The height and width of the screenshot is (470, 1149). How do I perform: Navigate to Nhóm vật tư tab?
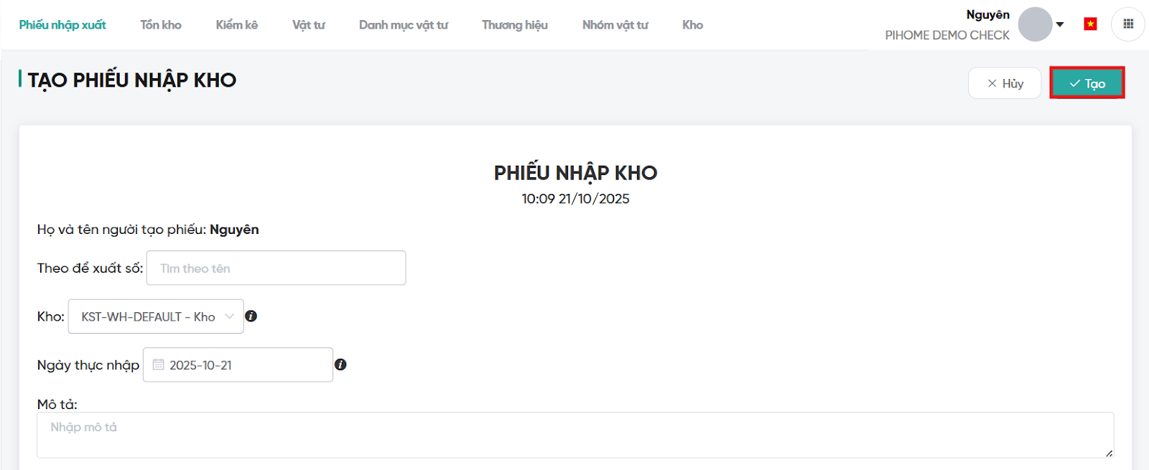tap(615, 25)
